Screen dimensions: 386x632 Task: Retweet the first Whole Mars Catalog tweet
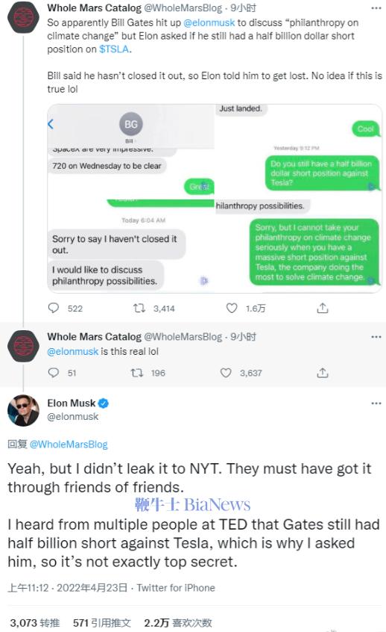point(139,309)
